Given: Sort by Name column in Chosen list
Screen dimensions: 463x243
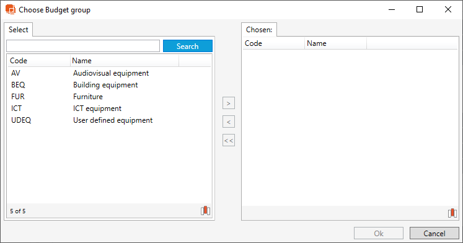Looking at the screenshot, I should coord(335,43).
